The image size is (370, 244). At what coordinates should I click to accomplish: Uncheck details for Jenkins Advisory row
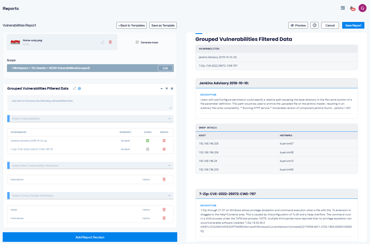pyautogui.click(x=148, y=141)
